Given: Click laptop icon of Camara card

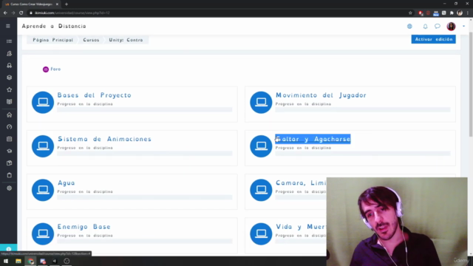Looking at the screenshot, I should point(261,190).
